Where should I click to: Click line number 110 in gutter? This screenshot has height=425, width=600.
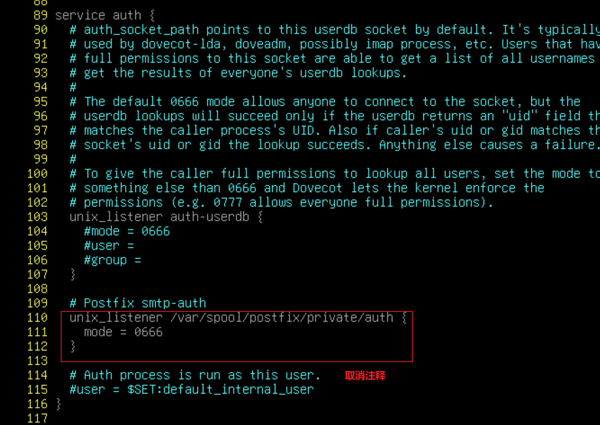click(37, 318)
